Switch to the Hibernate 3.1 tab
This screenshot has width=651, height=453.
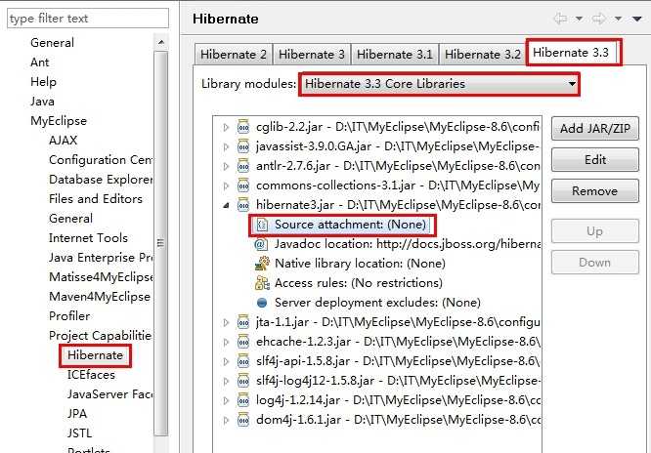click(395, 55)
